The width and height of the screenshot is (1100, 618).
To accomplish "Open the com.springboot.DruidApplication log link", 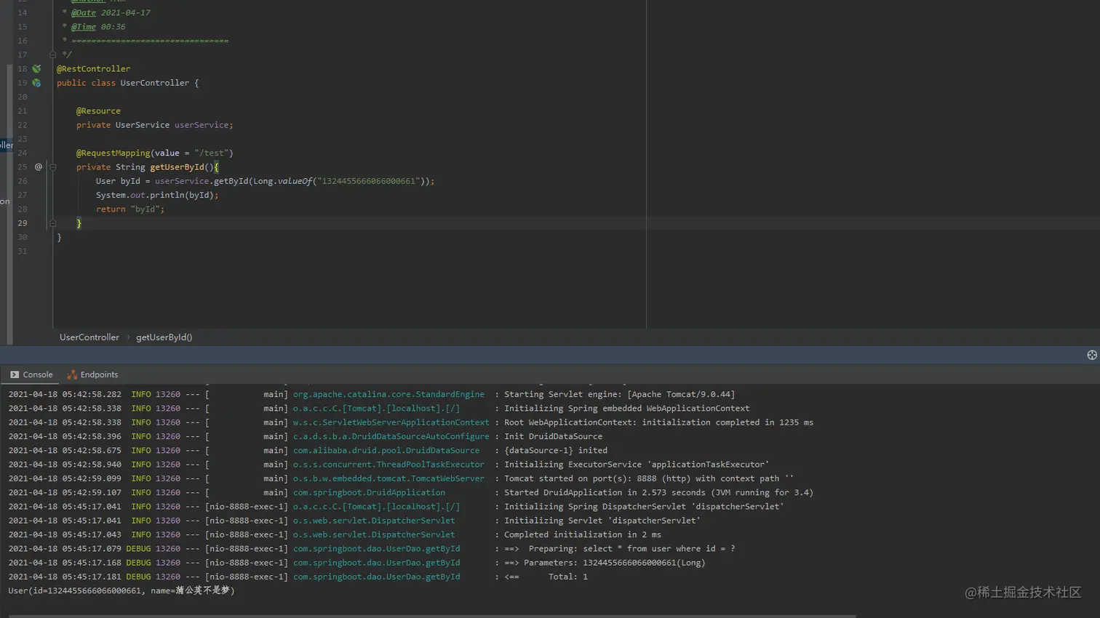I will click(369, 492).
